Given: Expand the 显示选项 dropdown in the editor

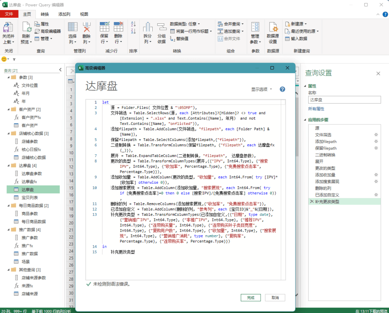Looking at the screenshot, I should click(x=262, y=89).
